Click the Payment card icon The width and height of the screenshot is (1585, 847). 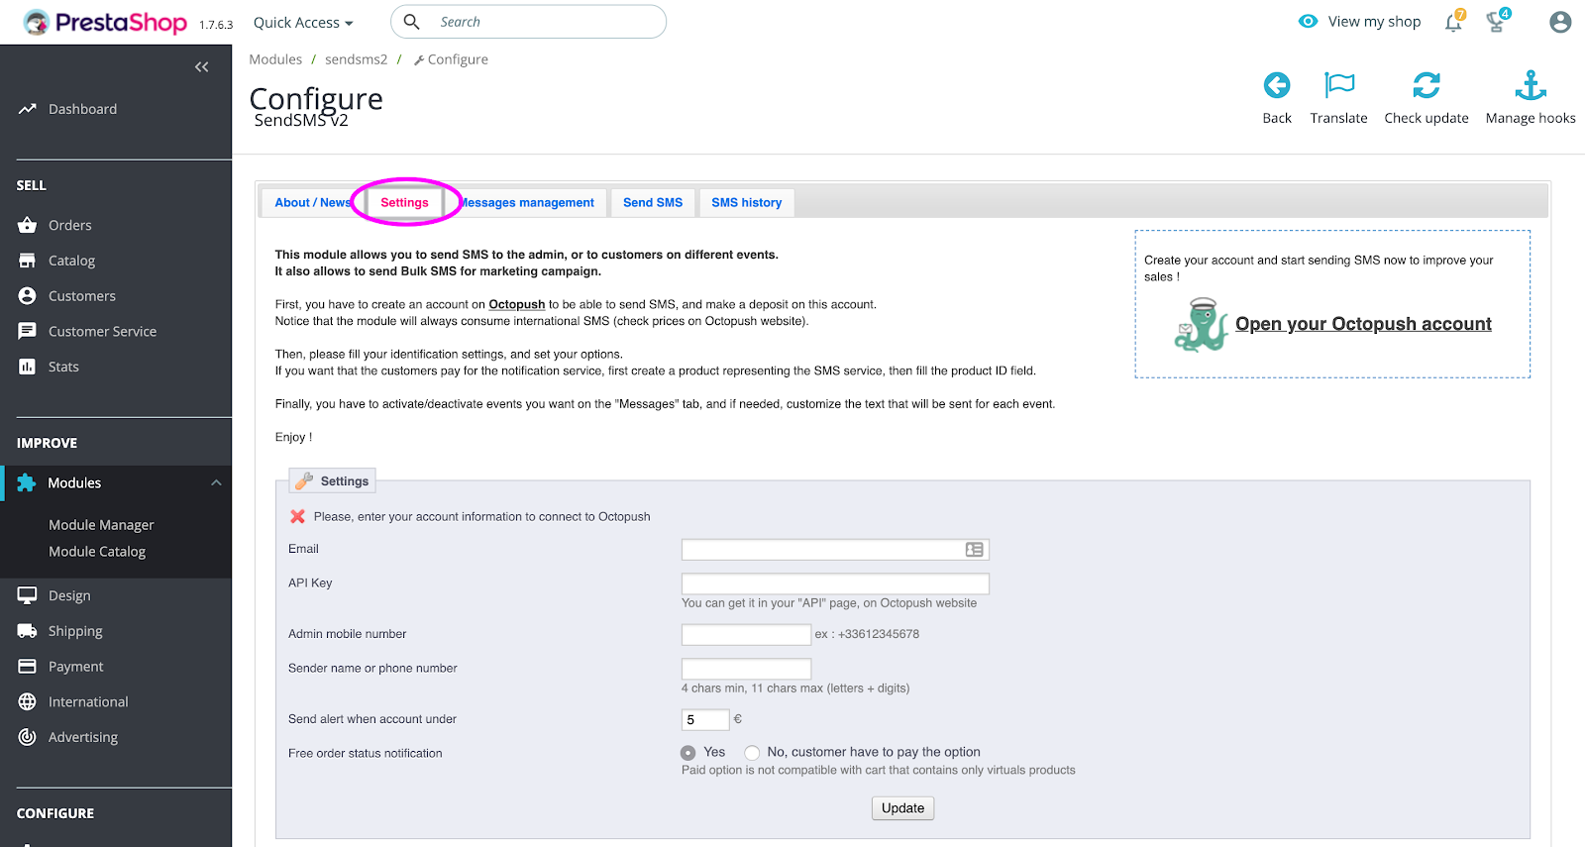(27, 667)
